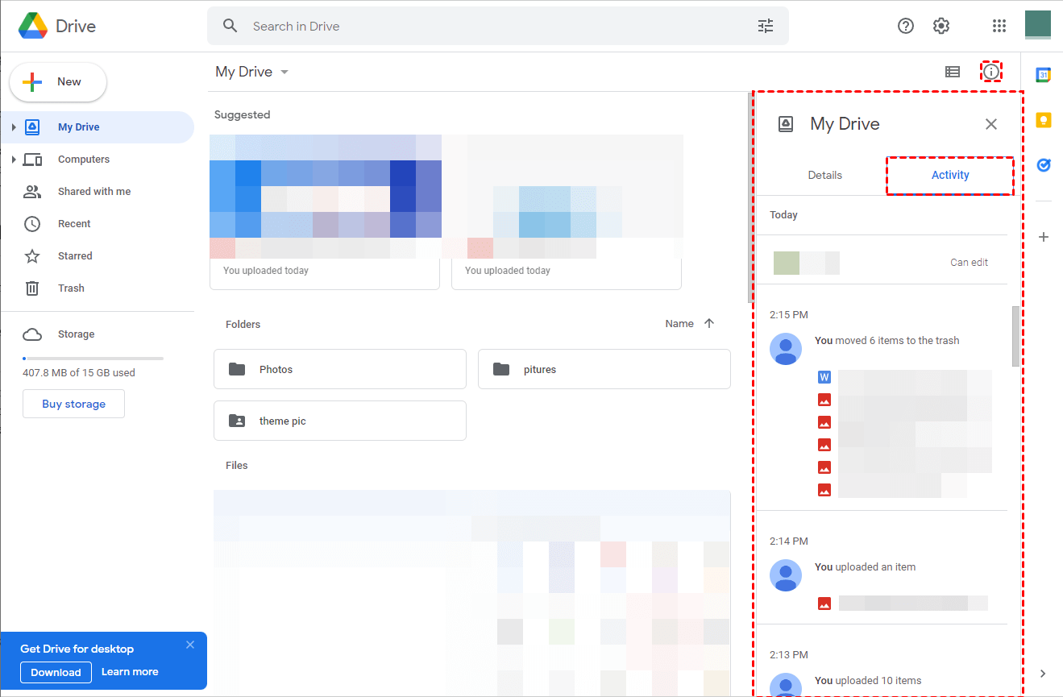
Task: Open the Google apps grid
Action: click(999, 26)
